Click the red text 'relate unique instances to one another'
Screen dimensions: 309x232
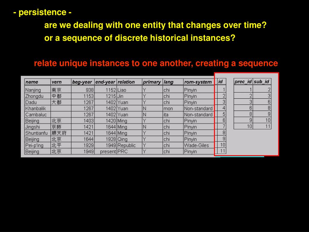[113, 63]
